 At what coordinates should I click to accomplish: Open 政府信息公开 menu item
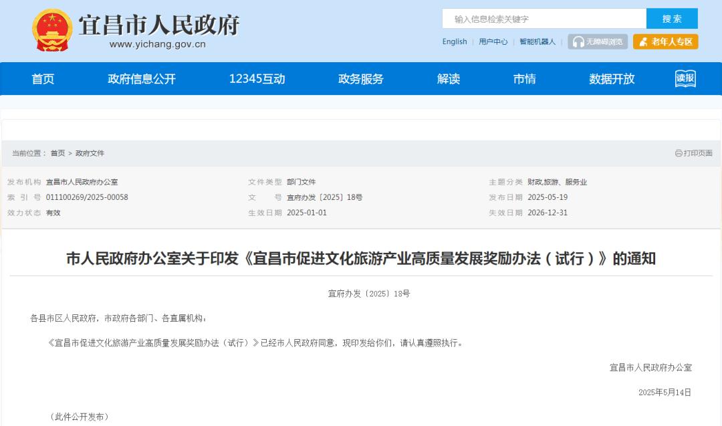click(142, 79)
